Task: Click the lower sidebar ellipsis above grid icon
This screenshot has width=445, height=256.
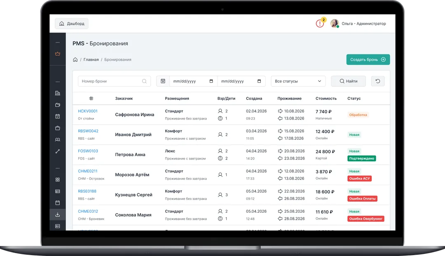Action: point(58,168)
